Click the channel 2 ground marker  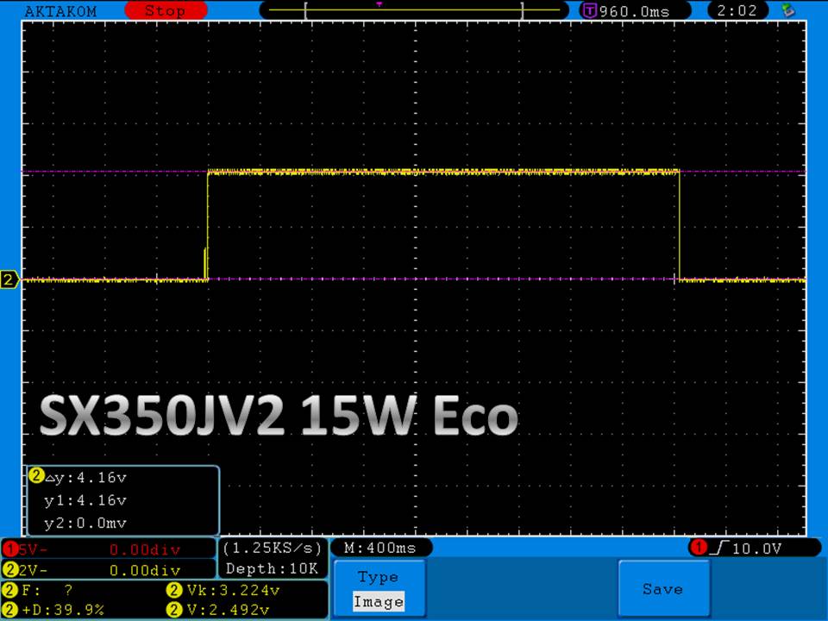click(9, 279)
